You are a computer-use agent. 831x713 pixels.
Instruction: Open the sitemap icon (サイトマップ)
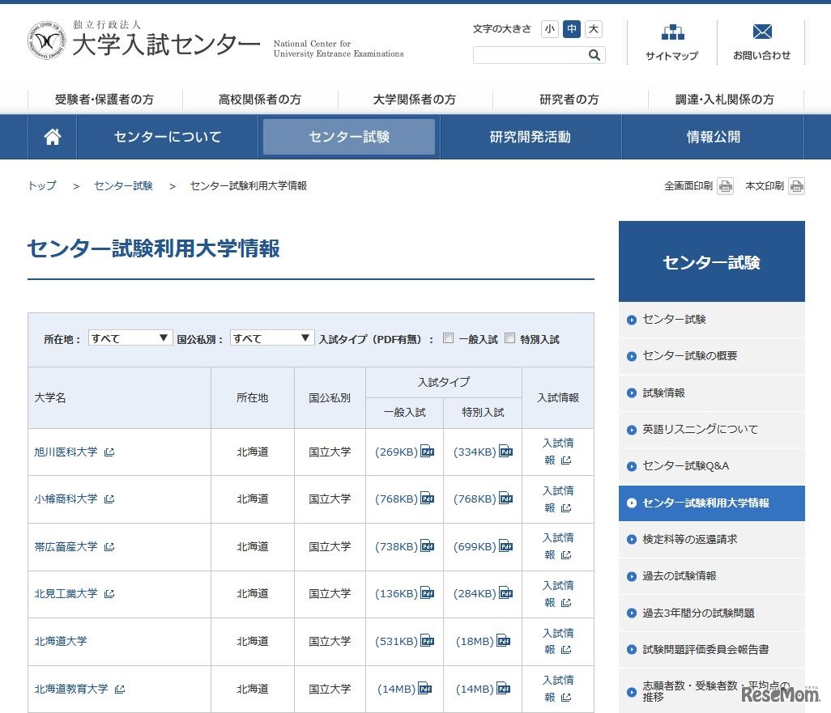pyautogui.click(x=672, y=32)
